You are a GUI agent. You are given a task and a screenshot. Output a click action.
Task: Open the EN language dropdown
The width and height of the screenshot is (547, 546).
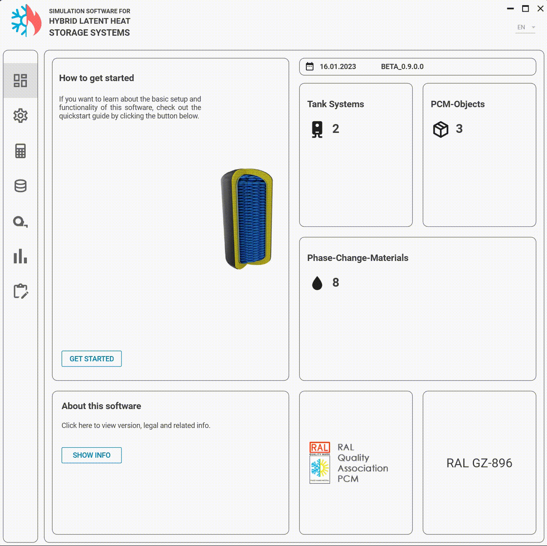525,27
